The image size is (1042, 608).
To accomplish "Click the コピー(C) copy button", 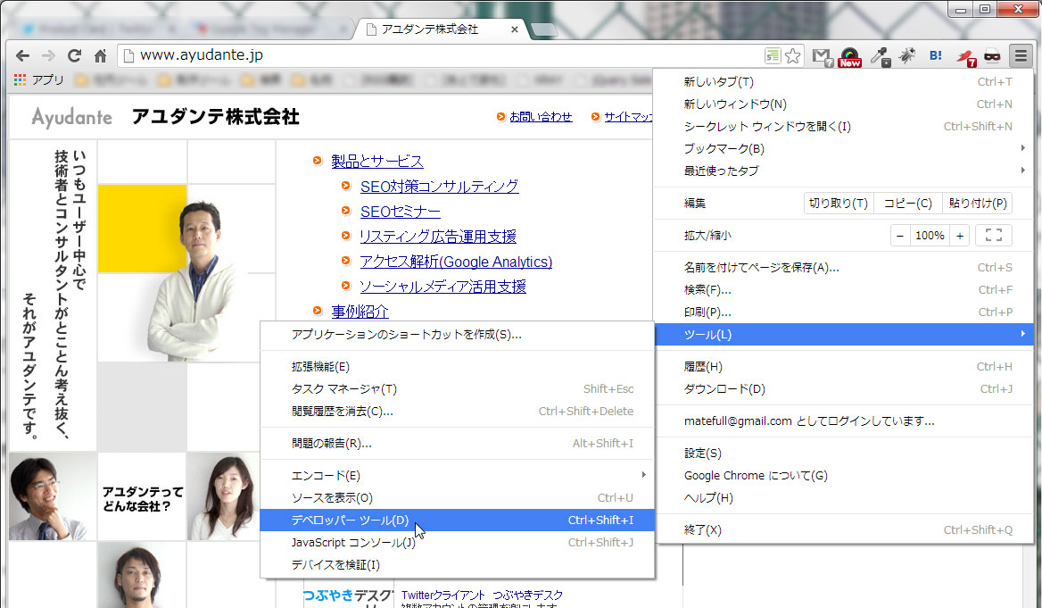I will click(908, 203).
